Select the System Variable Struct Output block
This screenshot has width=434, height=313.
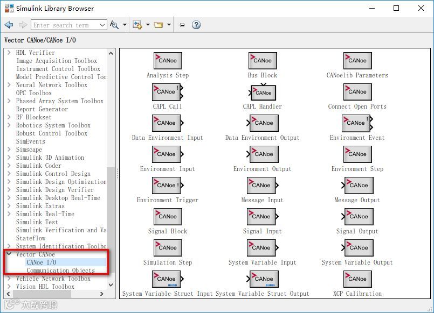(x=263, y=279)
